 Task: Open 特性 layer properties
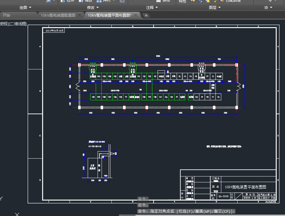coord(183,1)
